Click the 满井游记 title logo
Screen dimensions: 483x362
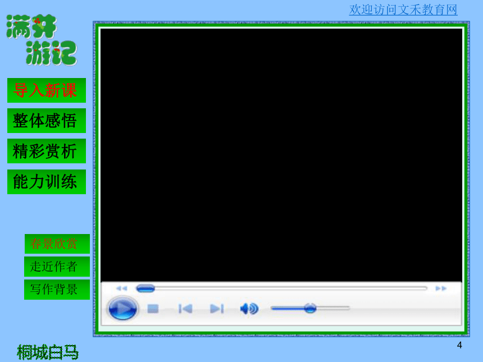click(x=42, y=40)
